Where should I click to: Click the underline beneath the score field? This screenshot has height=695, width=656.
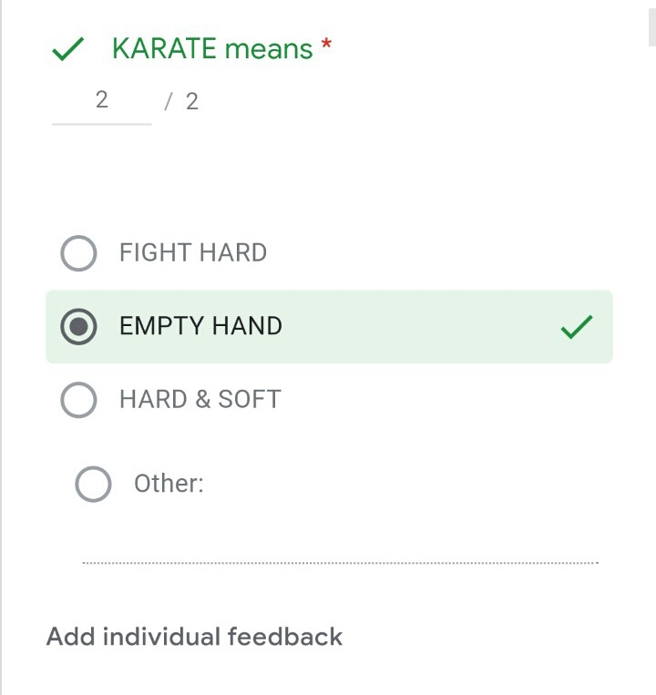(101, 123)
